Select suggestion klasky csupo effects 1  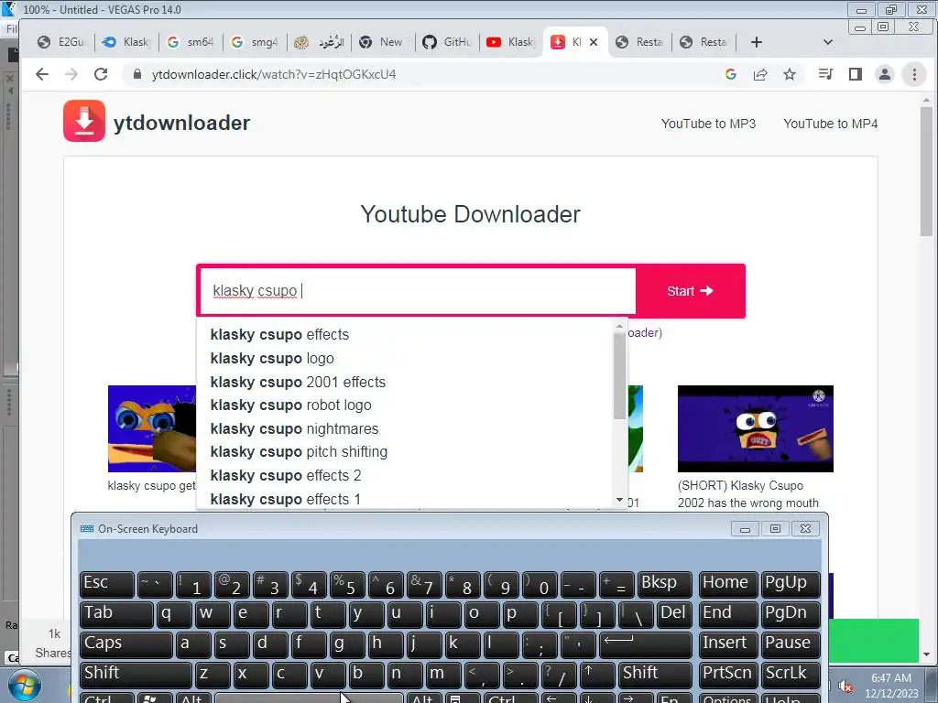coord(404,499)
